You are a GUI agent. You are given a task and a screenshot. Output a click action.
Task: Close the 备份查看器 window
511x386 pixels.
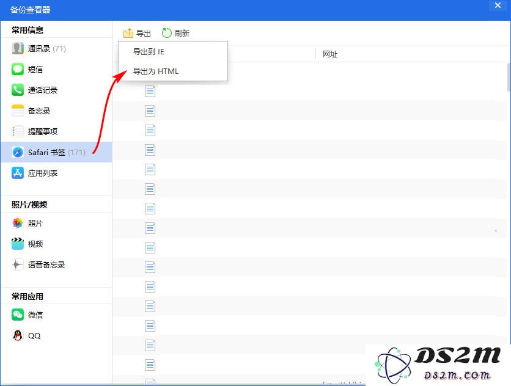tap(498, 5)
